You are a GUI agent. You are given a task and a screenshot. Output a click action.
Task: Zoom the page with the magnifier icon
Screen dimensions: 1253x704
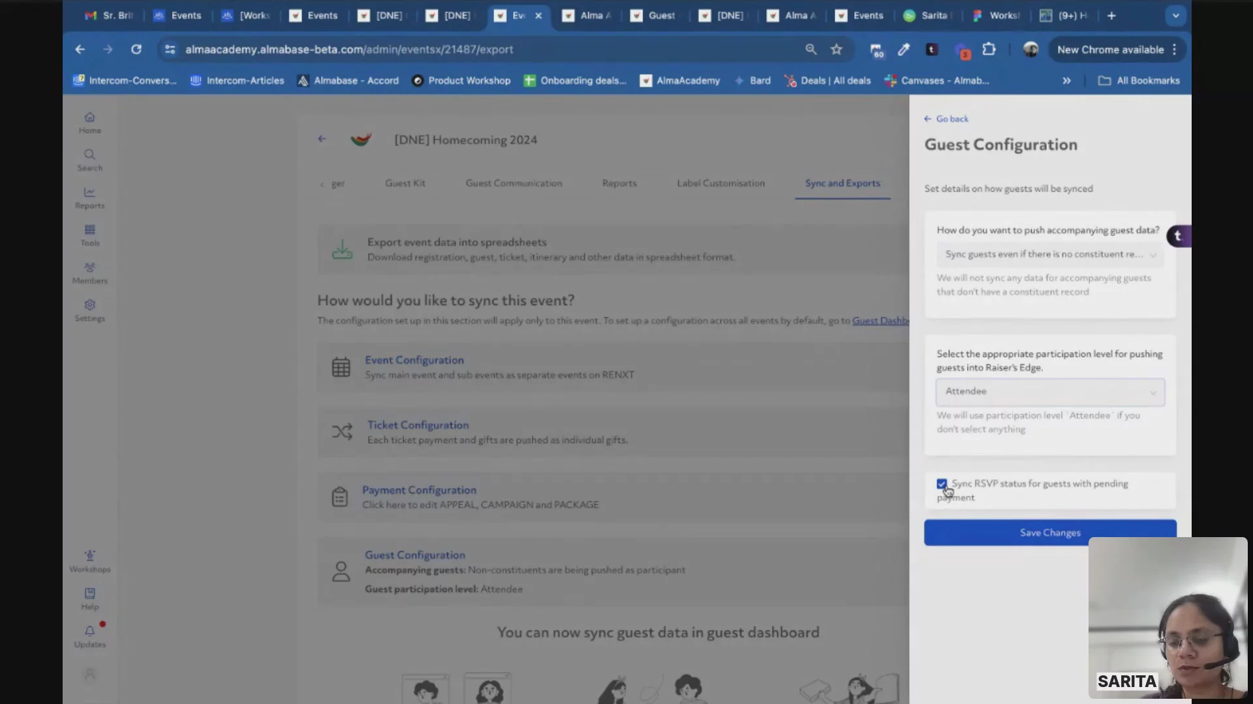[811, 50]
